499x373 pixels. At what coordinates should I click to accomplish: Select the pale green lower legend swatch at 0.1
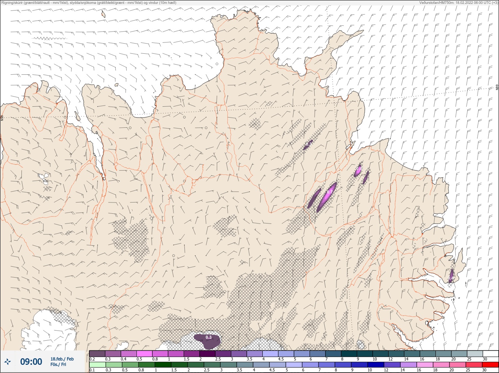[97, 365]
